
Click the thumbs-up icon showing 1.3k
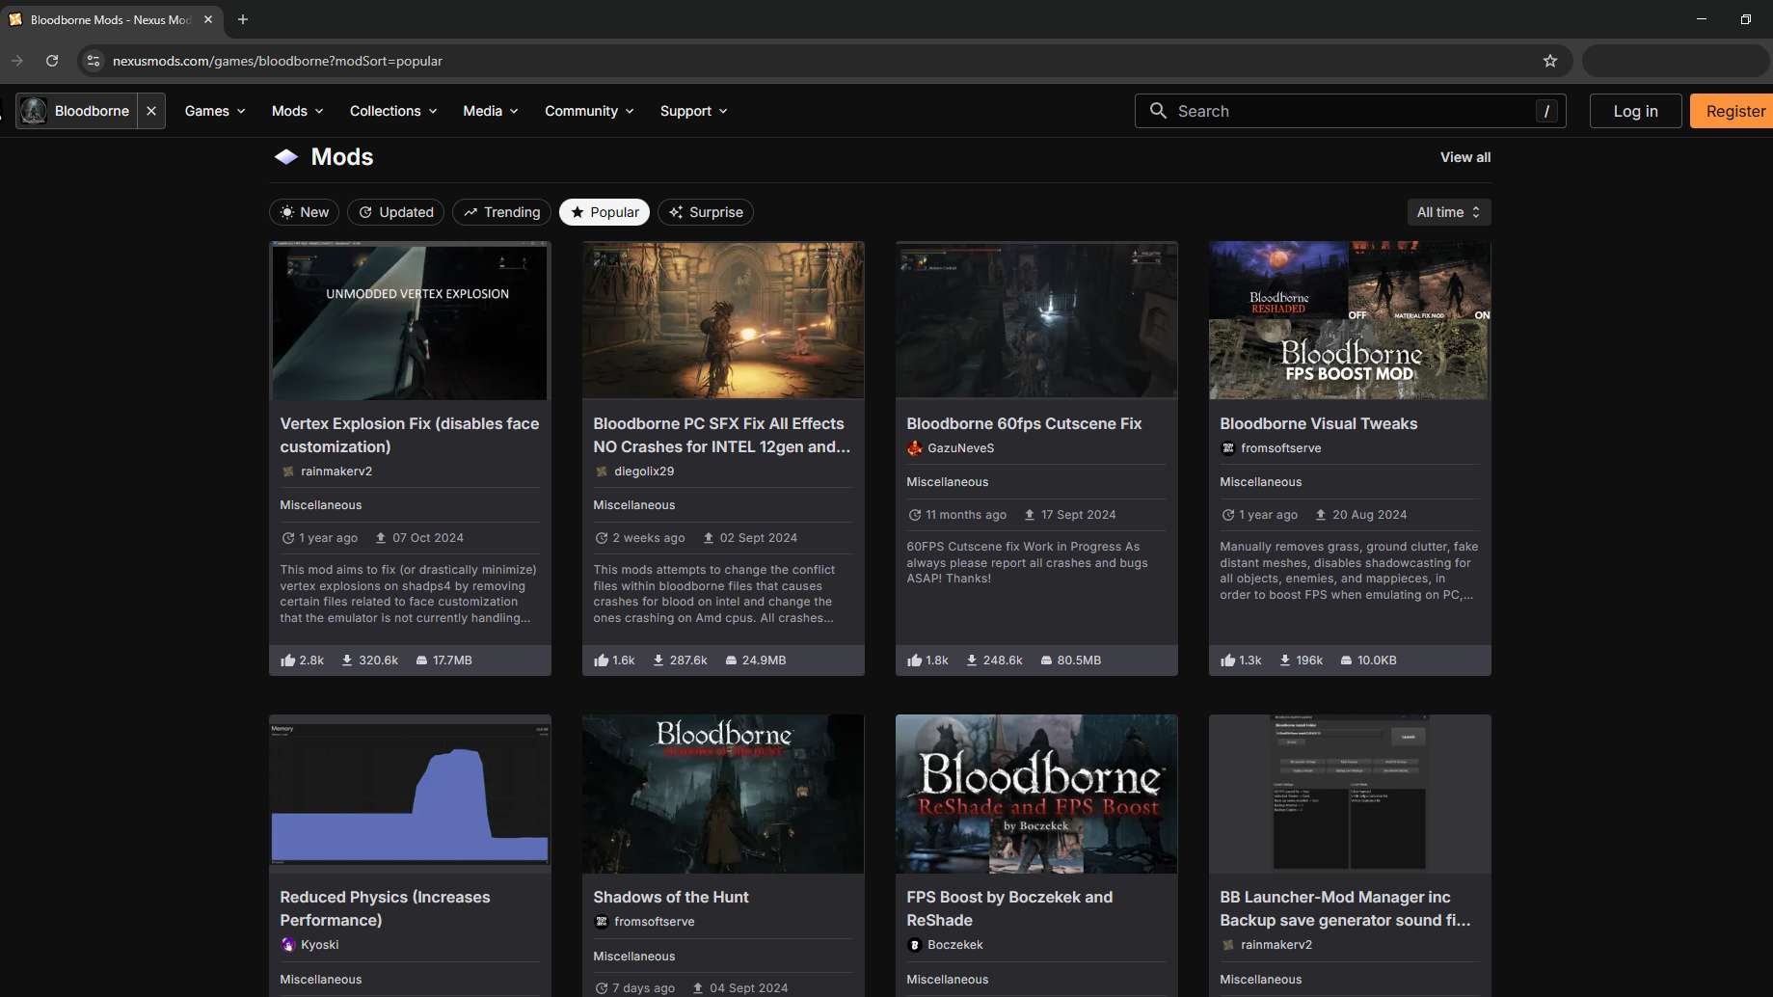(1227, 660)
